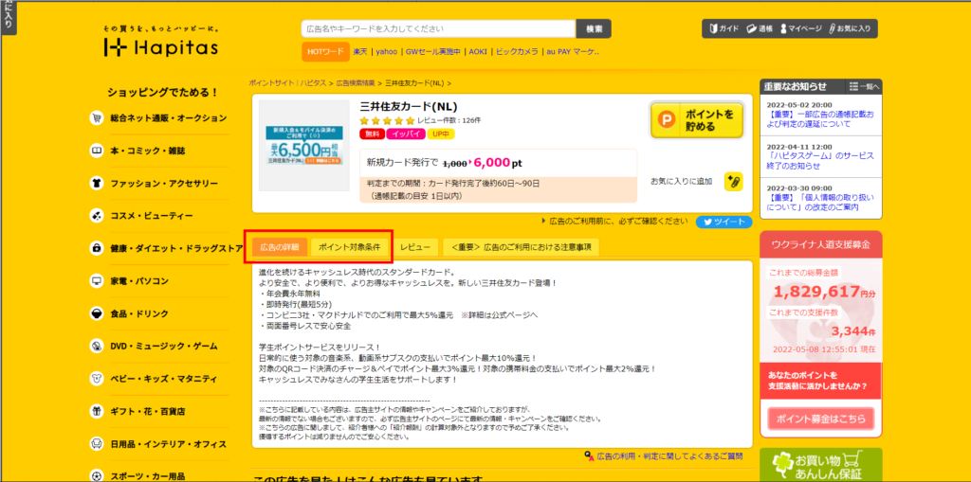971x482 pixels.
Task: Select the 広告の詳細 tab
Action: 280,247
